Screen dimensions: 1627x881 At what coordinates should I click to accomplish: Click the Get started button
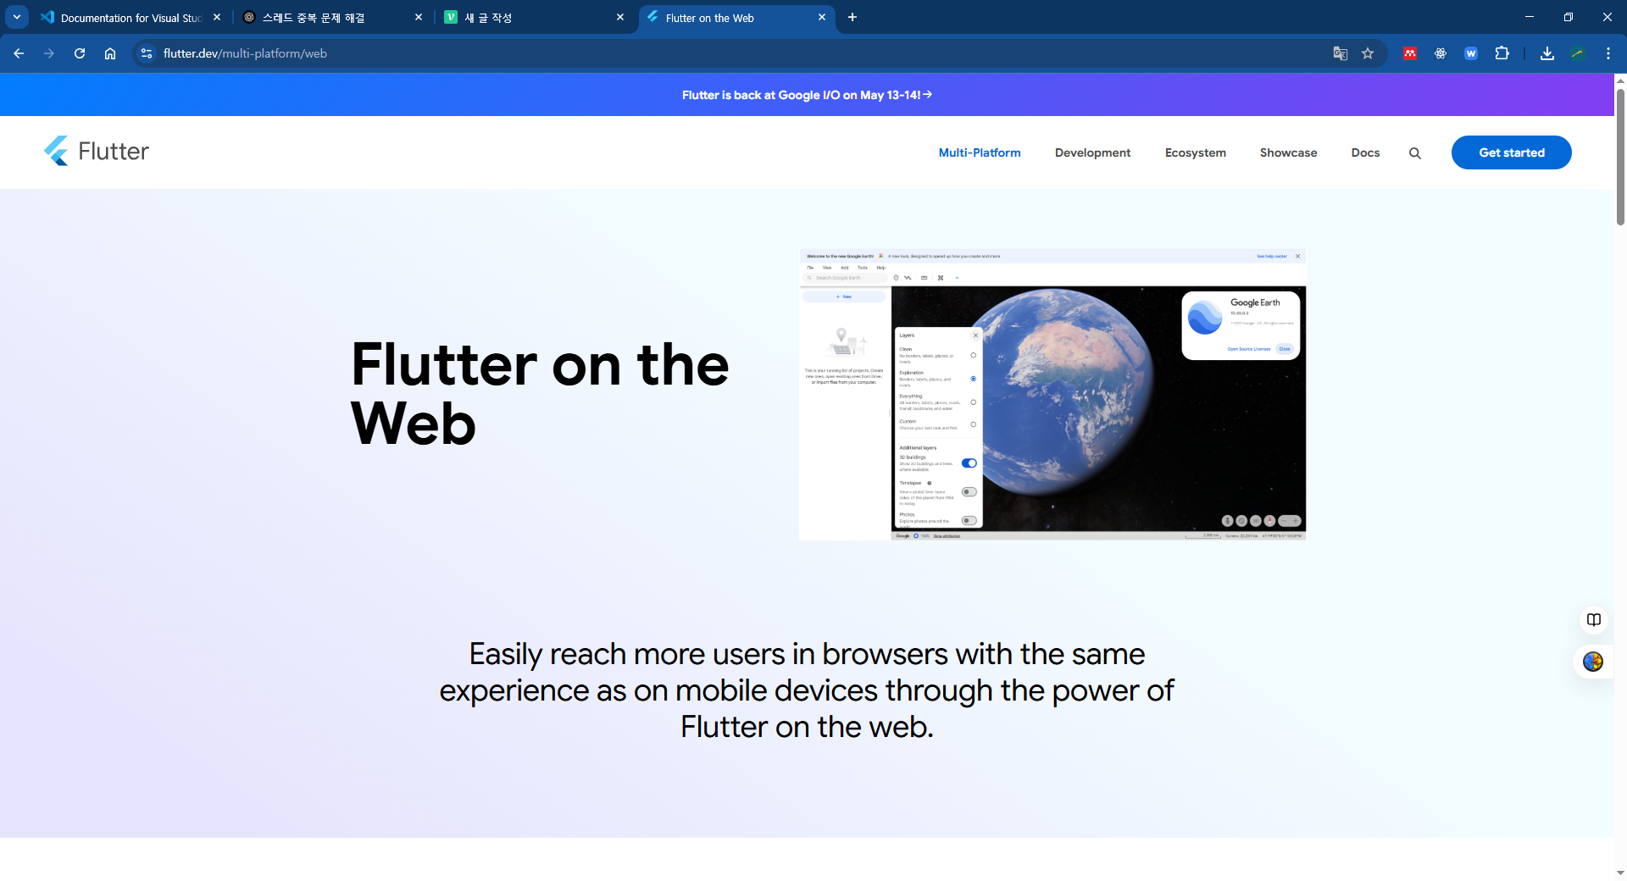click(1512, 152)
